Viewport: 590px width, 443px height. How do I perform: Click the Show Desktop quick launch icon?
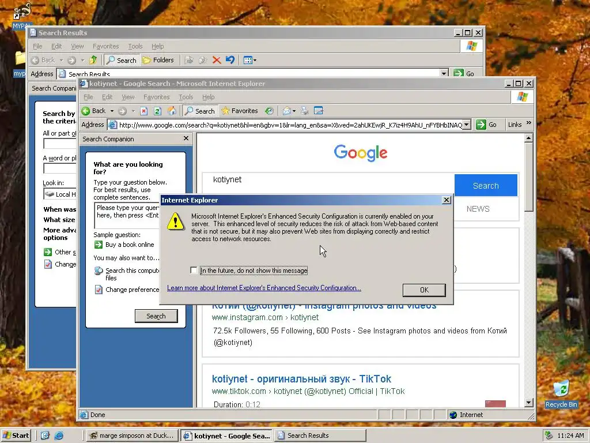(x=45, y=436)
